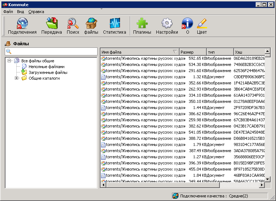
Task: Click image icon of 592.65 KB file
Action: coord(103,59)
